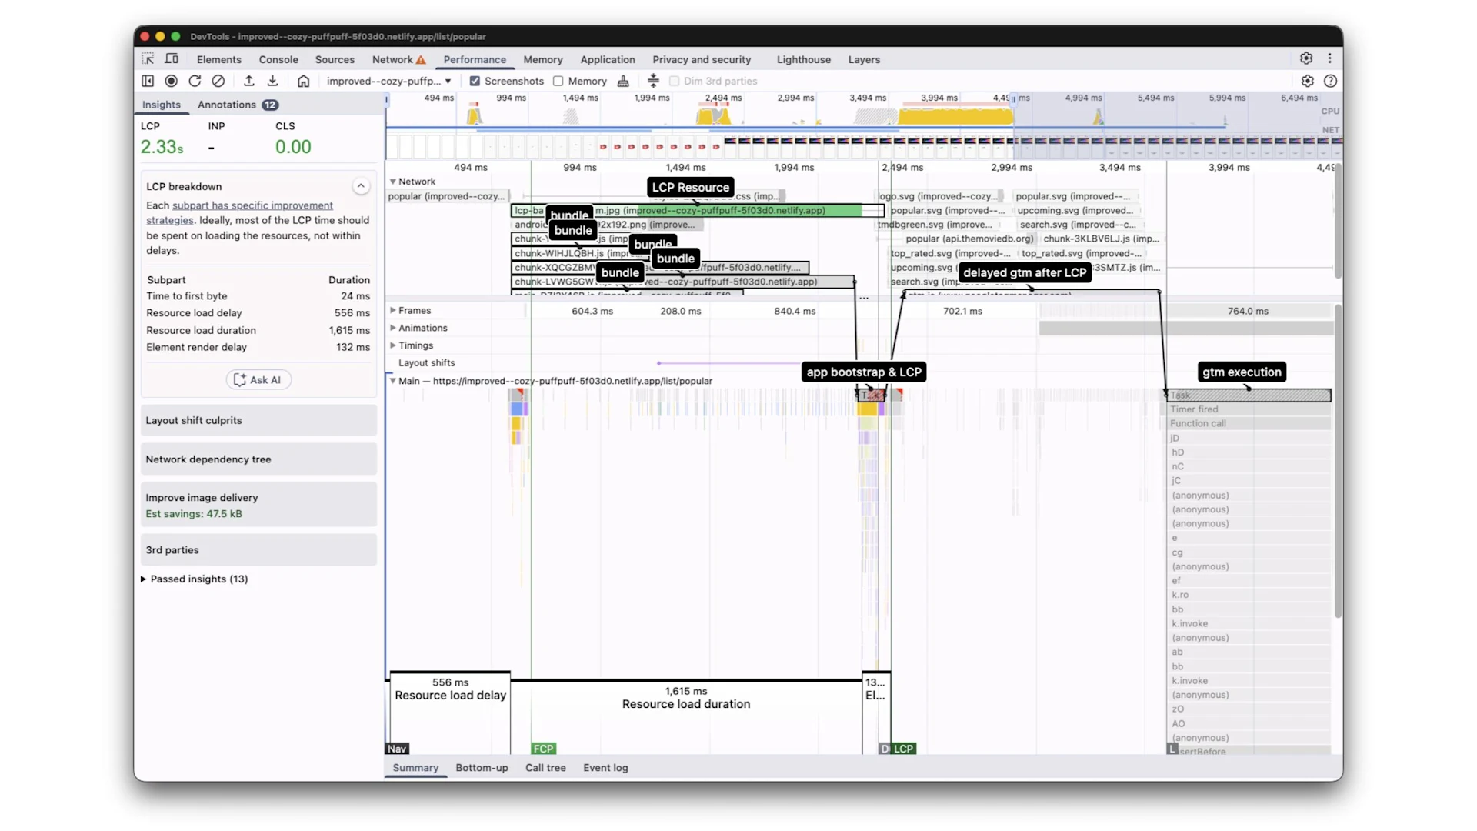Enable the Memory checkbox

(558, 81)
